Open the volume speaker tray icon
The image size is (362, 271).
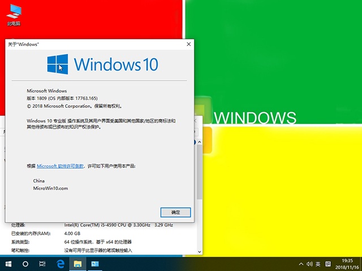point(309,264)
